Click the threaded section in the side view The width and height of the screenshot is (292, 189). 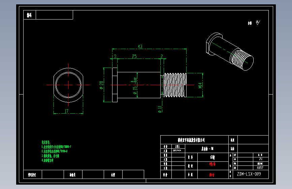pyautogui.click(x=175, y=85)
